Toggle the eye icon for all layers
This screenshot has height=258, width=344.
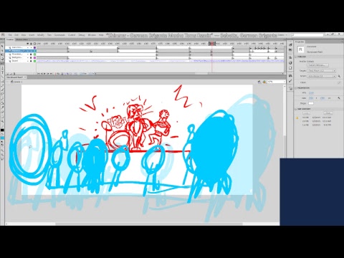(x=28, y=44)
